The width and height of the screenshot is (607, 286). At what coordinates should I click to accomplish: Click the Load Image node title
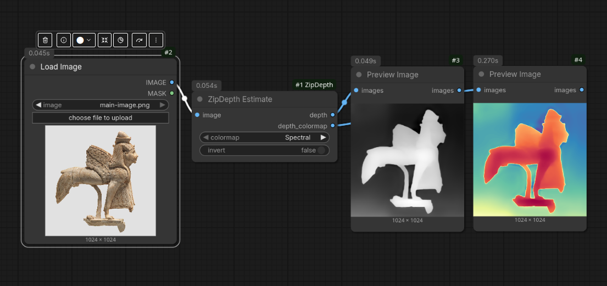(x=61, y=66)
